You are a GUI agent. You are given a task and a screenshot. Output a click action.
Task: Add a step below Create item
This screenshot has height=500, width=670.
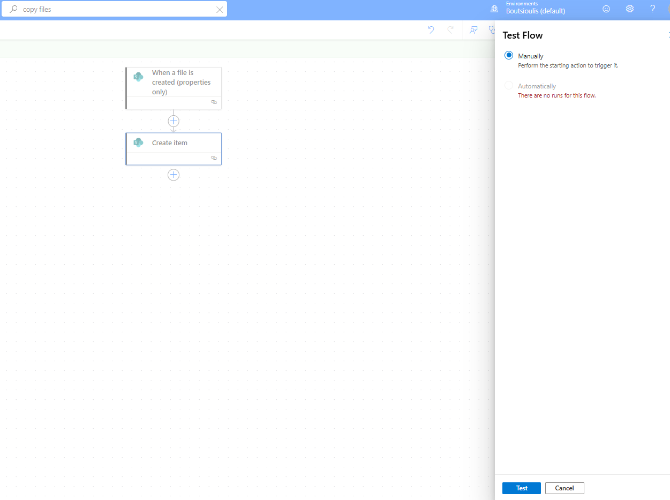[174, 175]
